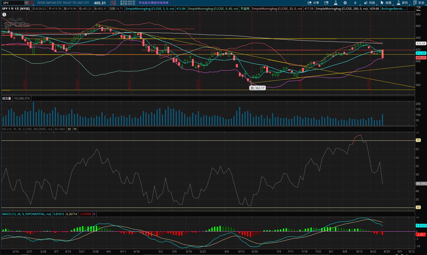Open the 分享 share menu
Viewport: 427px width, 255px height.
[313, 3]
